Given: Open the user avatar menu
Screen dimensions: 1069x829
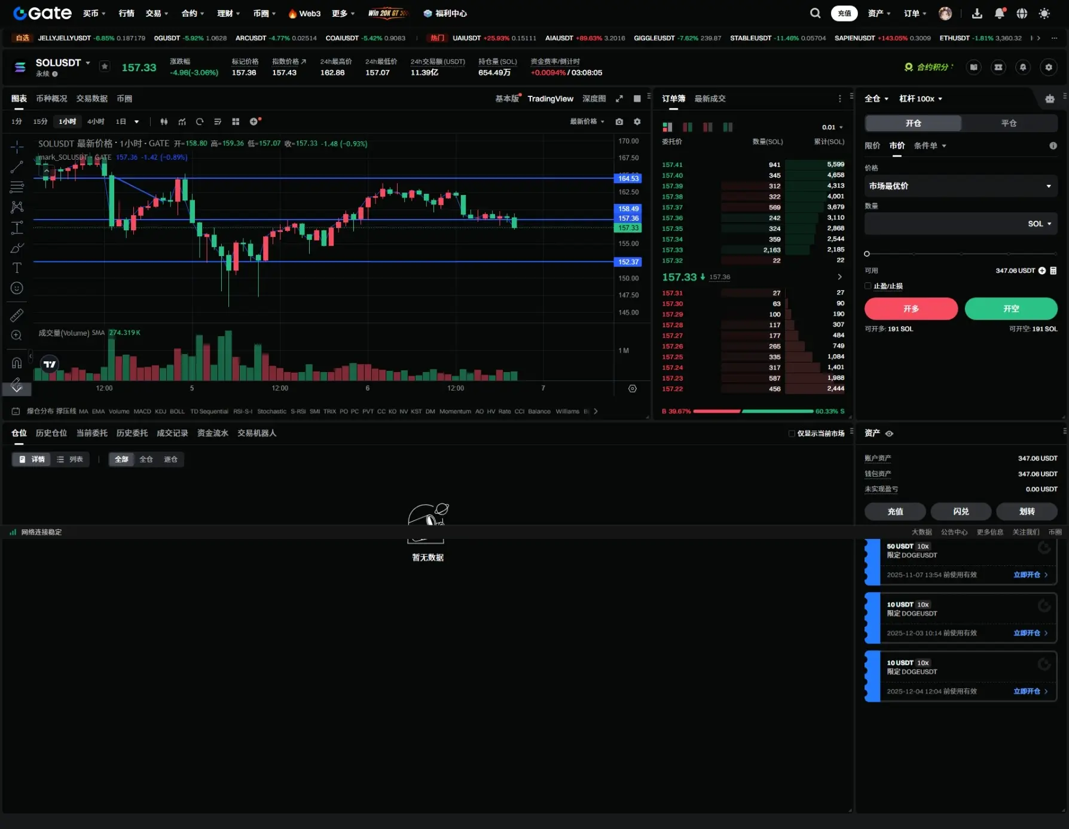Looking at the screenshot, I should 945,13.
